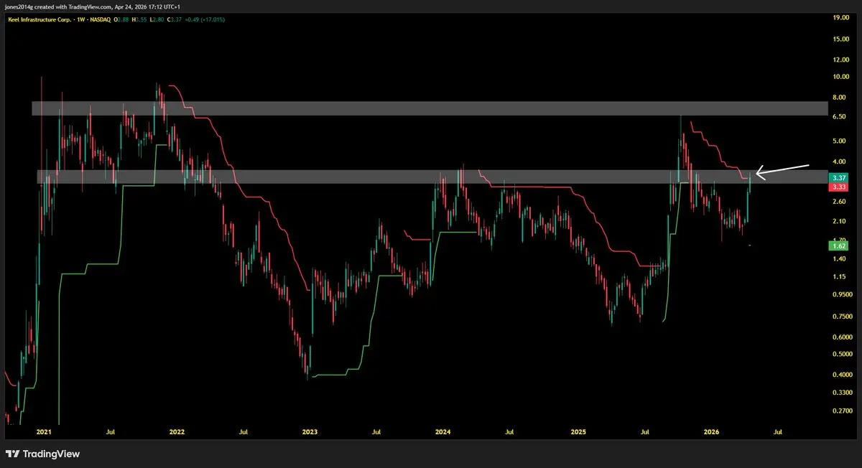Screen dimensions: 862x468
Task: Click the 2026 time axis label
Action: click(711, 433)
